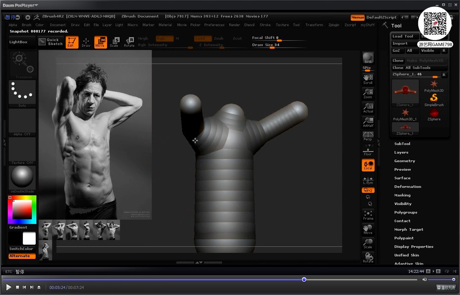Open the Brush menu
The height and width of the screenshot is (295, 460).
(26, 25)
